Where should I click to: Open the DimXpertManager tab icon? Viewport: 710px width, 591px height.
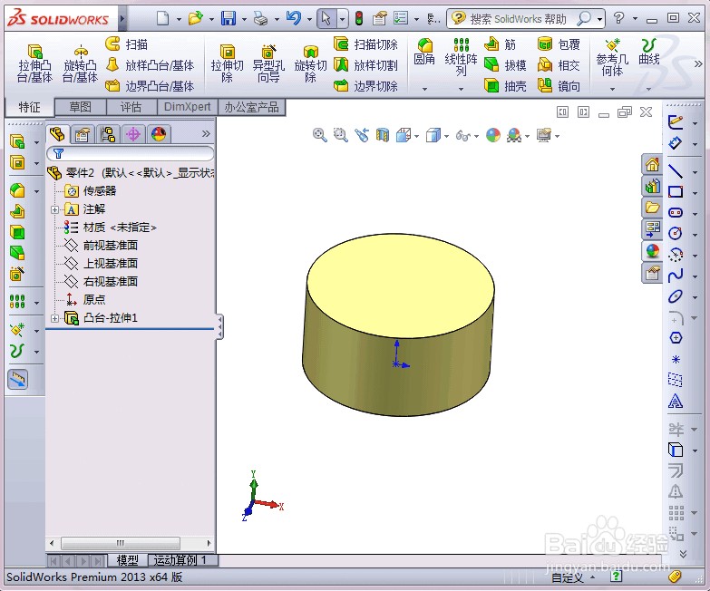tap(133, 134)
